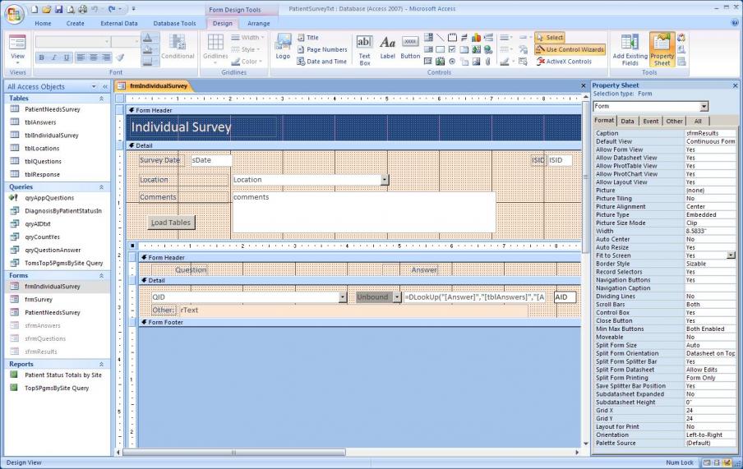The image size is (743, 469).
Task: Select the Option Button control in gallery
Action: pyautogui.click(x=452, y=61)
